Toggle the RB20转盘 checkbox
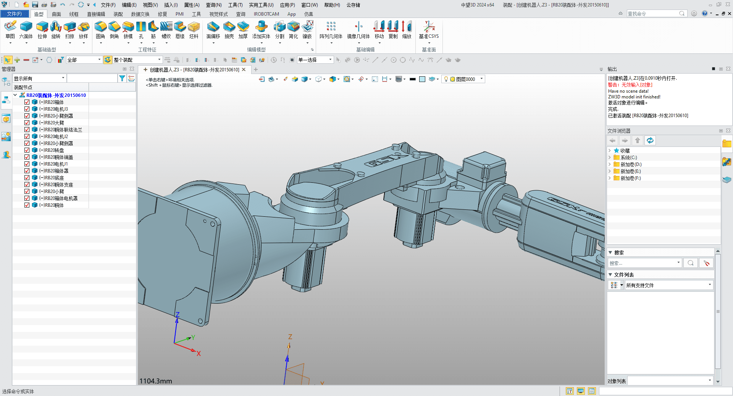The height and width of the screenshot is (396, 733). pyautogui.click(x=27, y=150)
